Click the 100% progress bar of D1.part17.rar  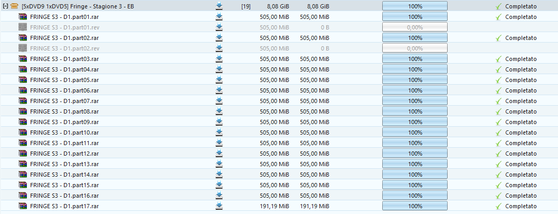[x=415, y=206]
